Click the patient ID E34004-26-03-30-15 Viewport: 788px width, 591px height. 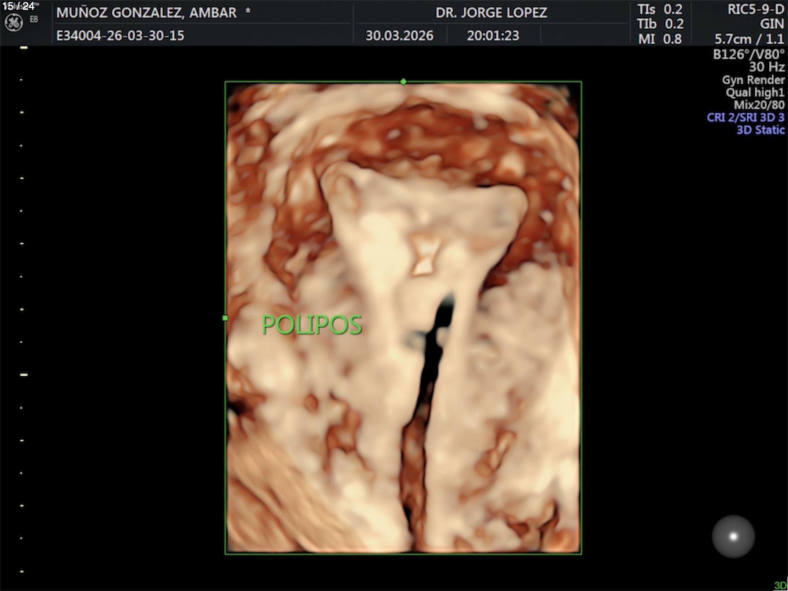point(120,35)
